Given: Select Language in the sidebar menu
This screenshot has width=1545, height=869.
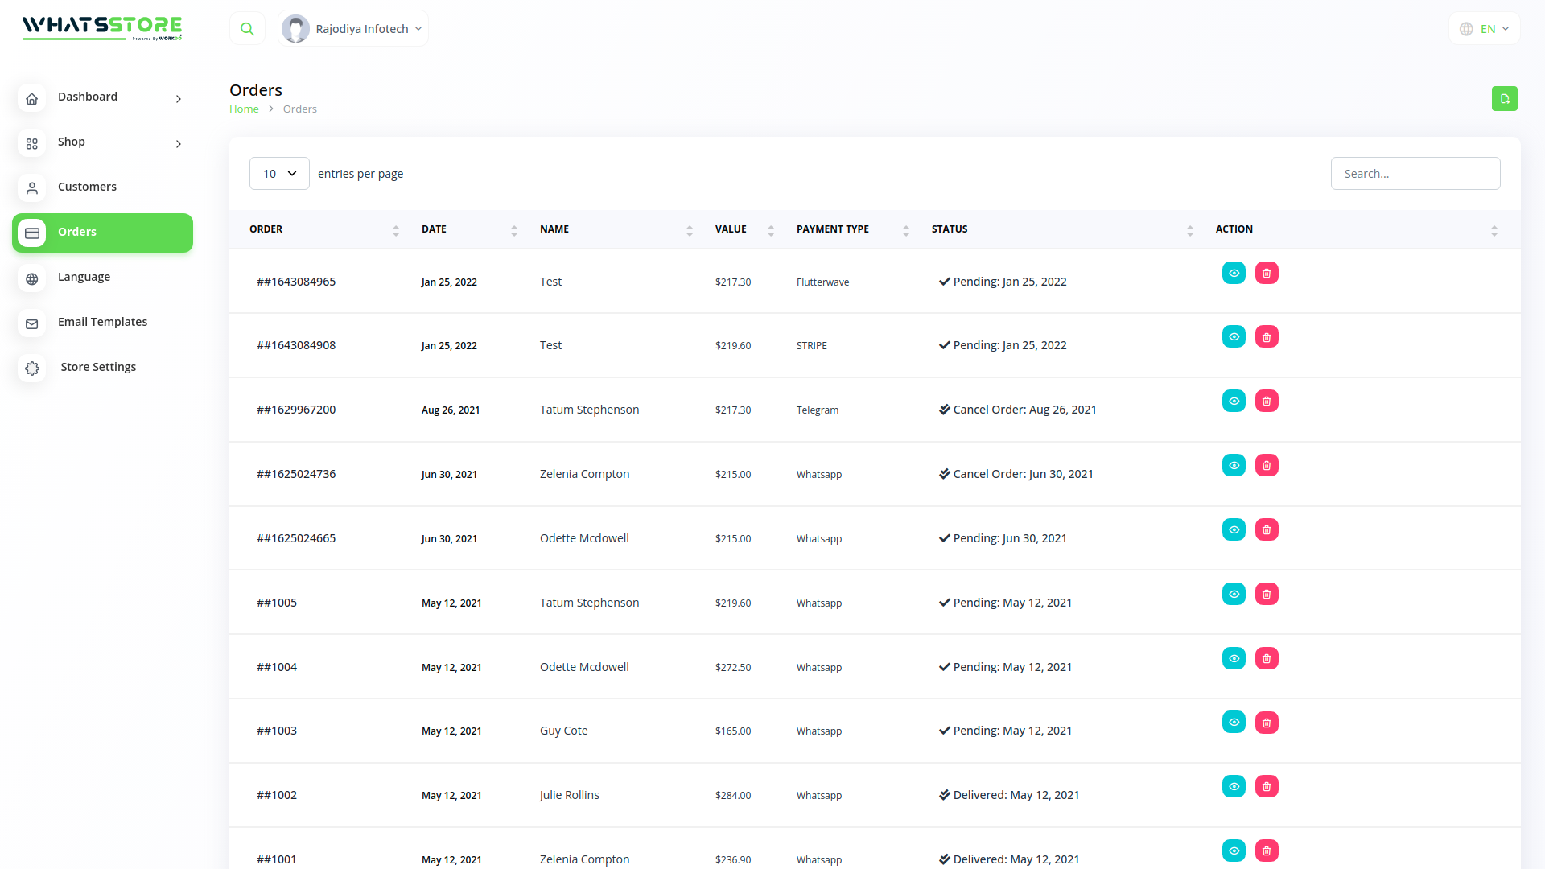Looking at the screenshot, I should [x=84, y=277].
